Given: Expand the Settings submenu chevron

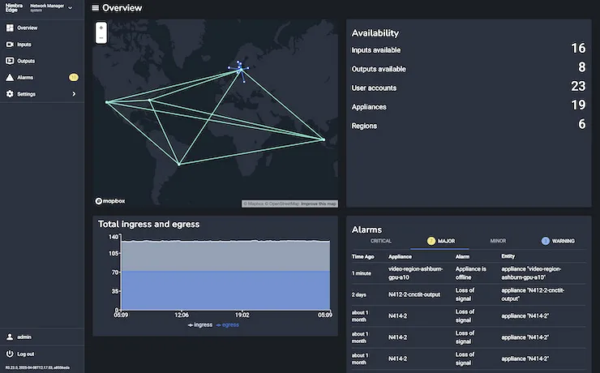Looking at the screenshot, I should point(74,94).
